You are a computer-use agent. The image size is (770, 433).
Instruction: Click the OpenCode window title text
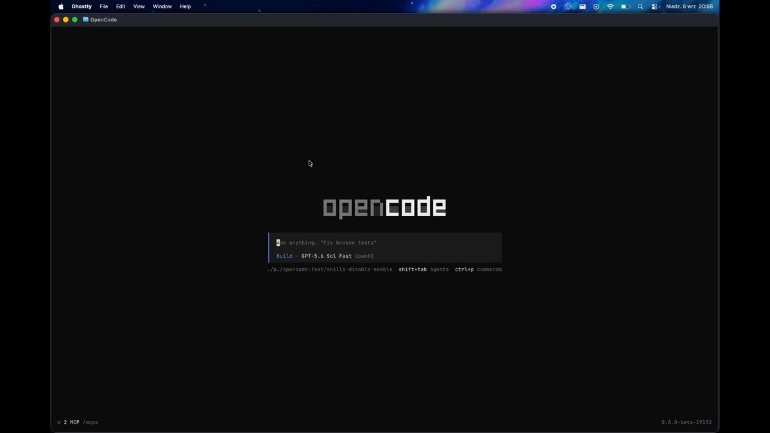point(103,20)
